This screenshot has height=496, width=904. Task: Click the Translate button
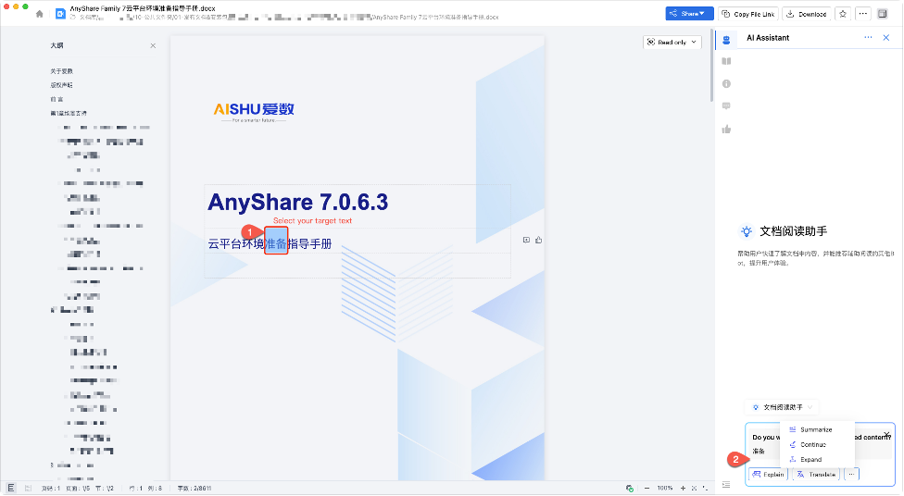point(816,475)
